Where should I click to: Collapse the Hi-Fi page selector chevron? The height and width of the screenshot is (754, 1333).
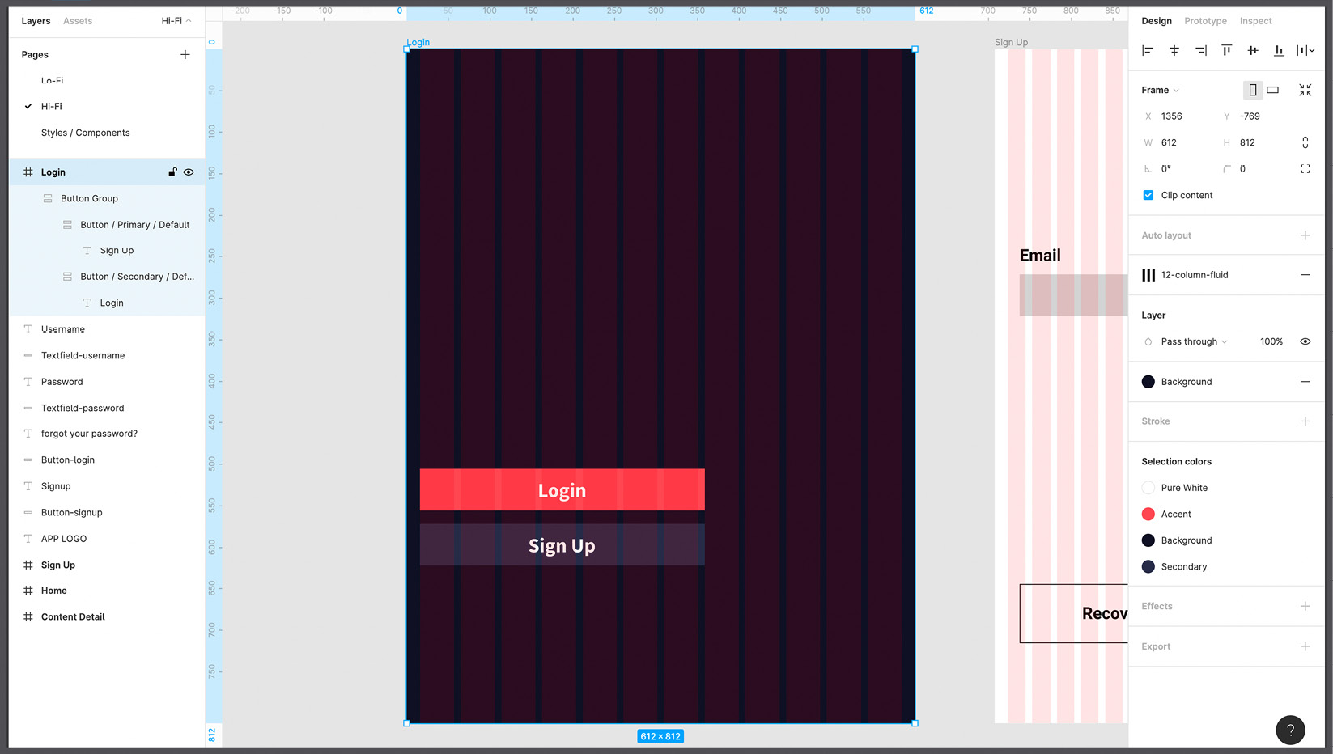click(x=188, y=20)
